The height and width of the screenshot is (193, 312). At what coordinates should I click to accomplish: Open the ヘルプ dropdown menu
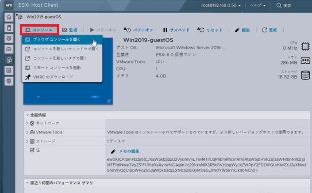coord(258,6)
